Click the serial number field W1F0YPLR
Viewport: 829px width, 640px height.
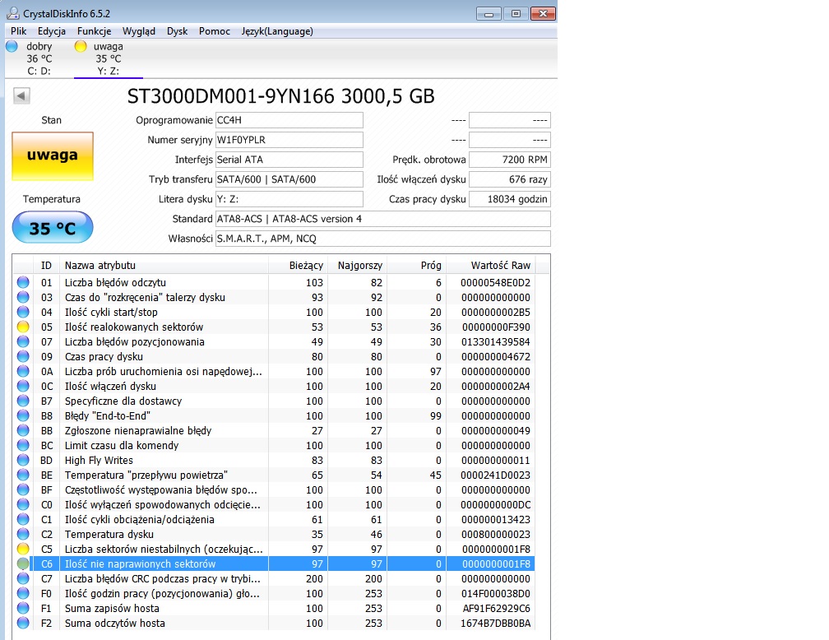[289, 140]
